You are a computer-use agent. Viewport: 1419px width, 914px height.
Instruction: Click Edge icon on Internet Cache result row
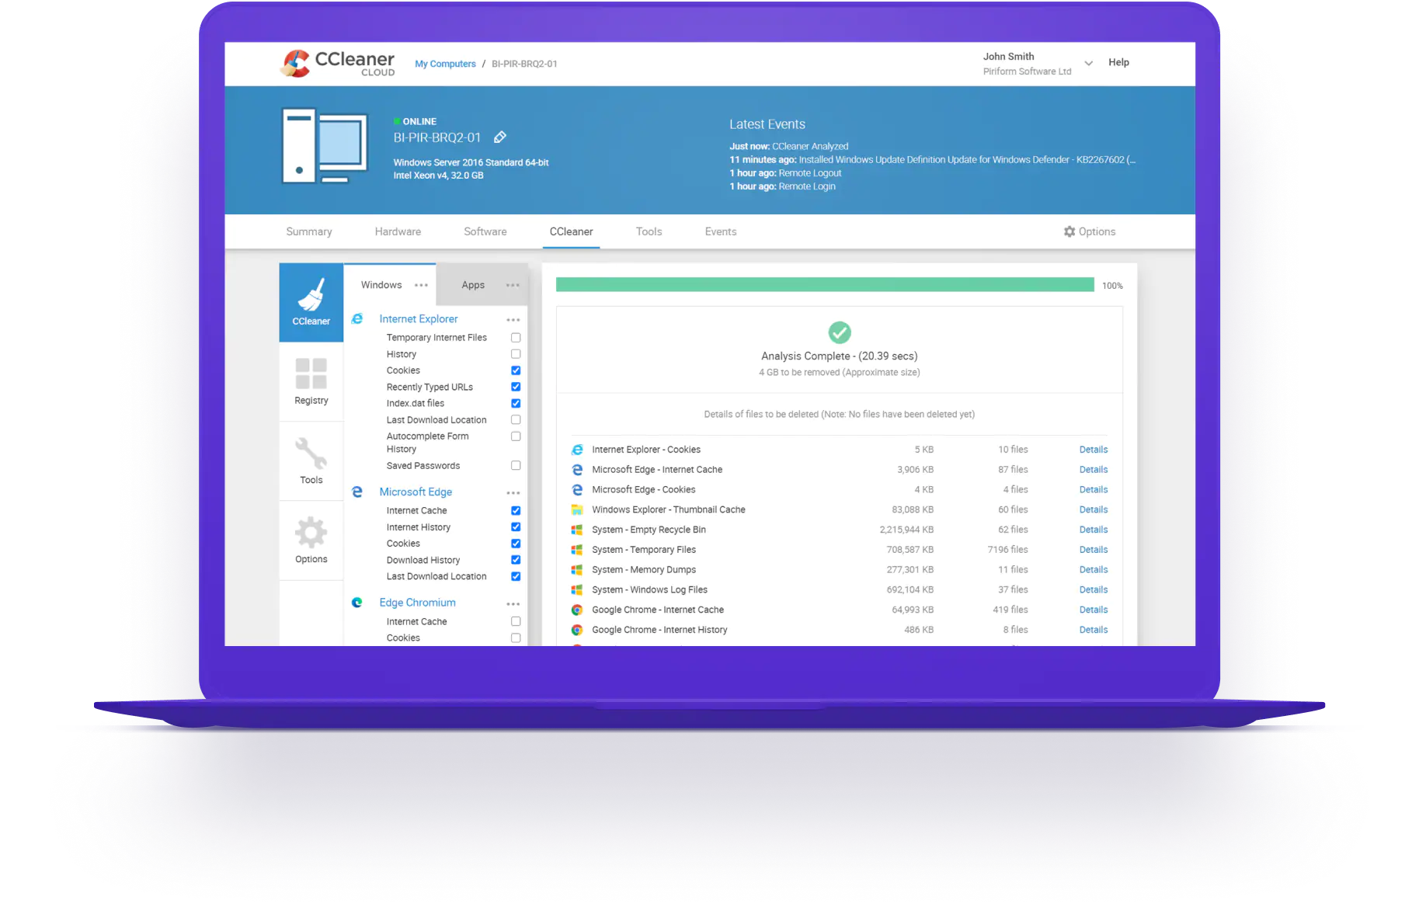click(x=577, y=470)
